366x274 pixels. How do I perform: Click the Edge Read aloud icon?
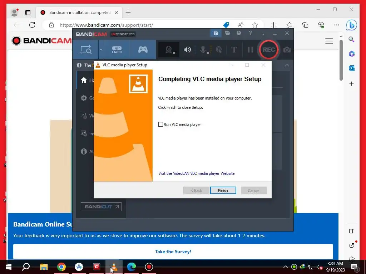[x=241, y=25]
